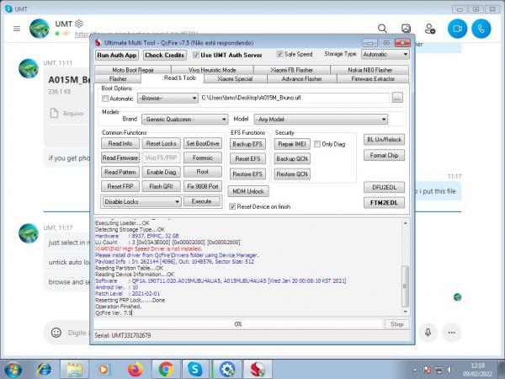Image resolution: width=505 pixels, height=379 pixels.
Task: Open the Model Any Model dropdown
Action: 321,120
